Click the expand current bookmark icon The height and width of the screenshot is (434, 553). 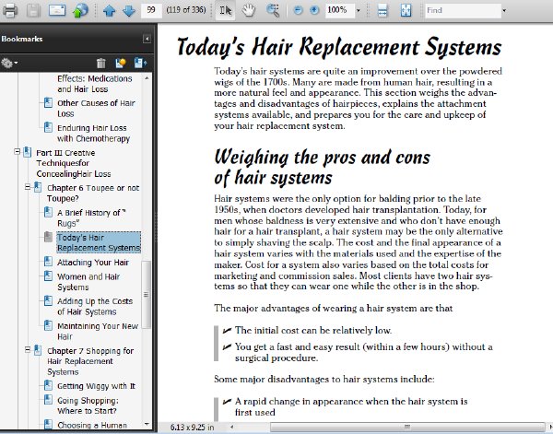(140, 63)
